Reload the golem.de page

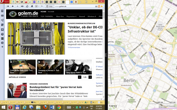coord(27,6)
